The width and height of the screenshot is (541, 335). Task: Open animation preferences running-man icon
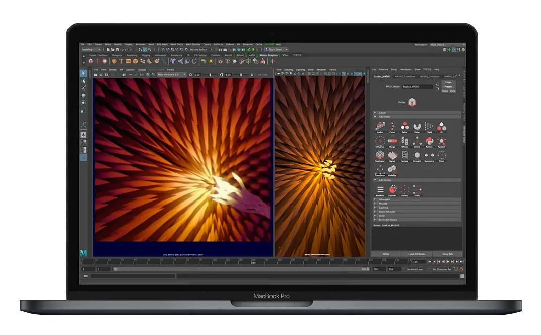point(461,269)
